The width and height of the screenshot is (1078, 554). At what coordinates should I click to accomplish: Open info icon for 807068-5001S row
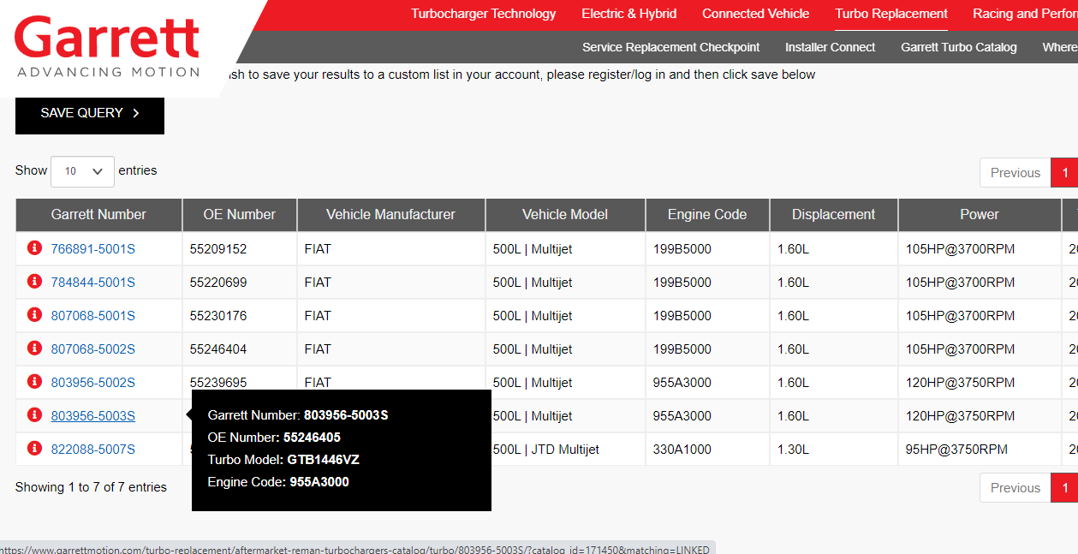[x=34, y=315]
